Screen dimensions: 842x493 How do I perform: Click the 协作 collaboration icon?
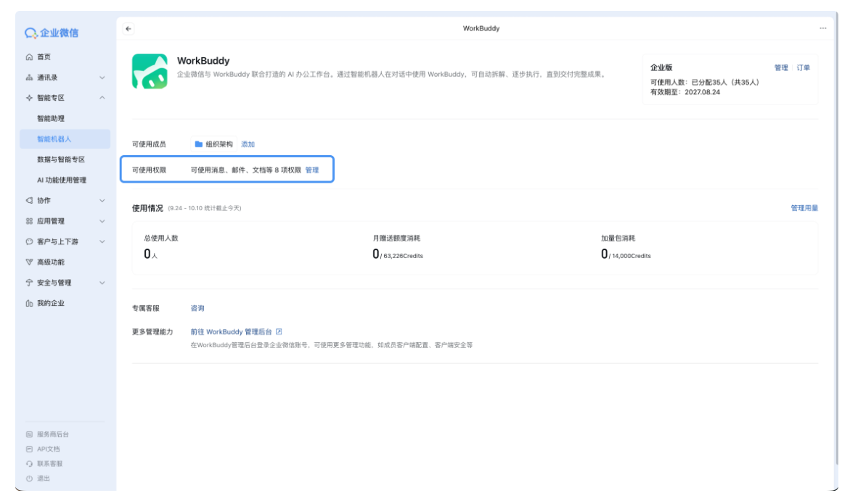coord(30,201)
